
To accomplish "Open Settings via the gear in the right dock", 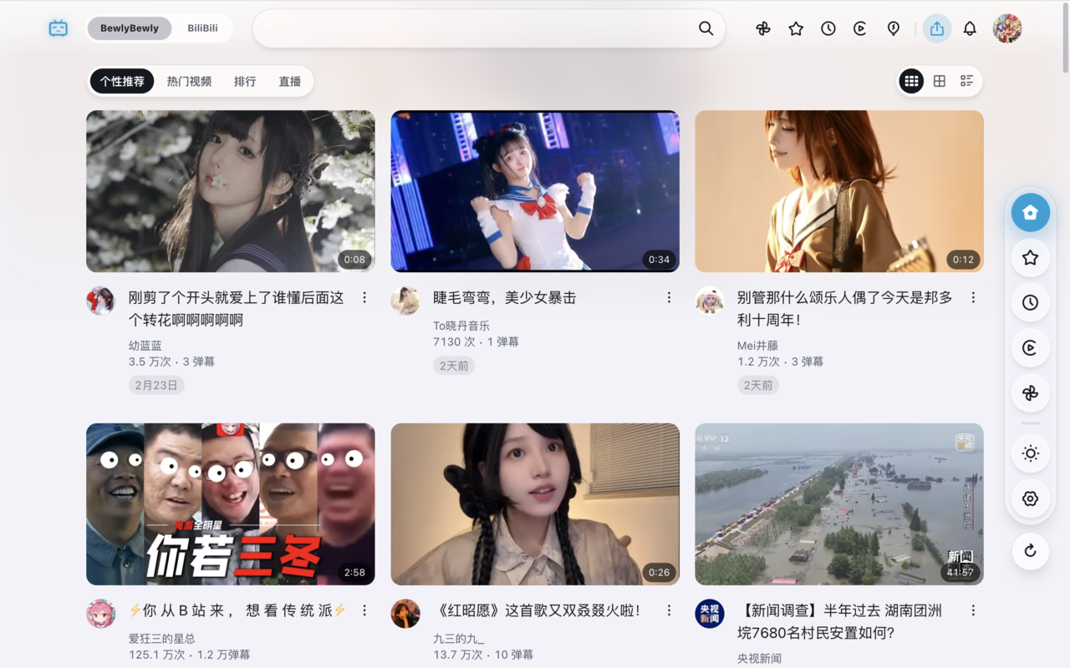I will point(1030,498).
